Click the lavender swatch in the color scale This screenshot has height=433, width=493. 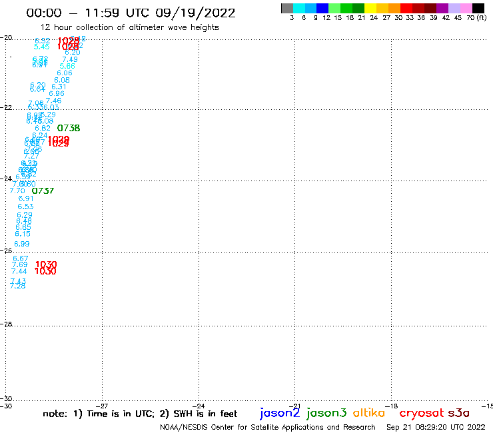[x=454, y=8]
